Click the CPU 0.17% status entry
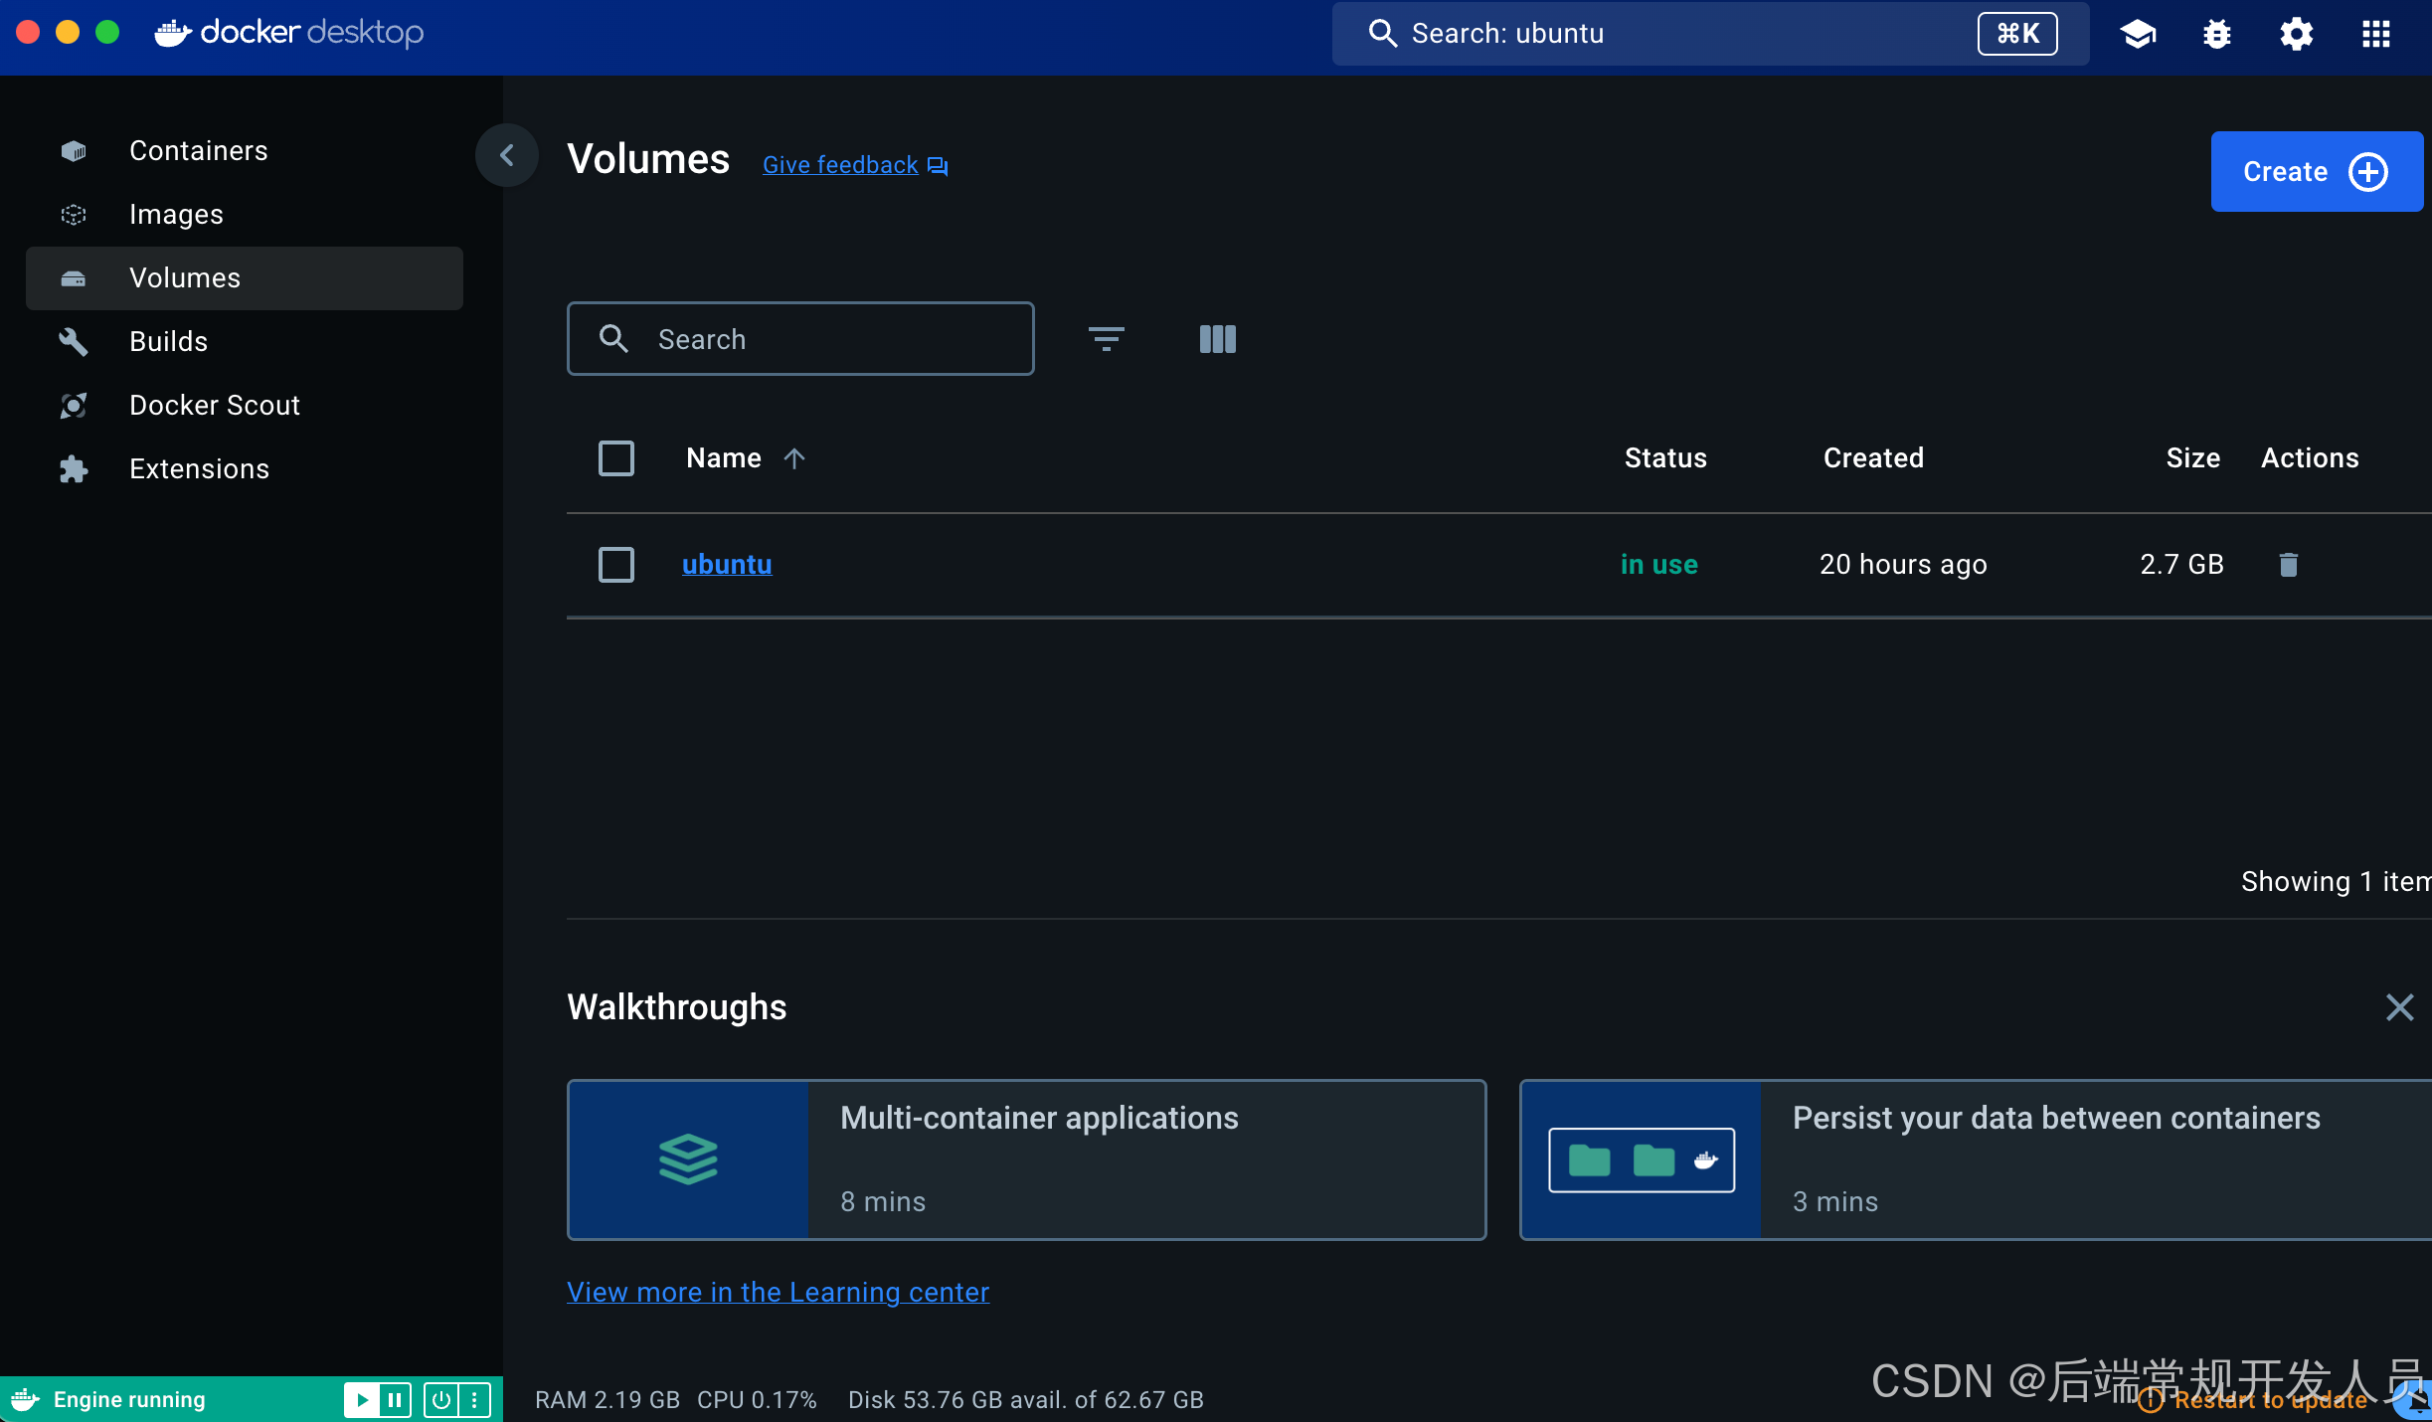2432x1422 pixels. click(x=757, y=1400)
